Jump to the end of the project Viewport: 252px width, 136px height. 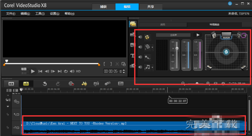point(60,72)
